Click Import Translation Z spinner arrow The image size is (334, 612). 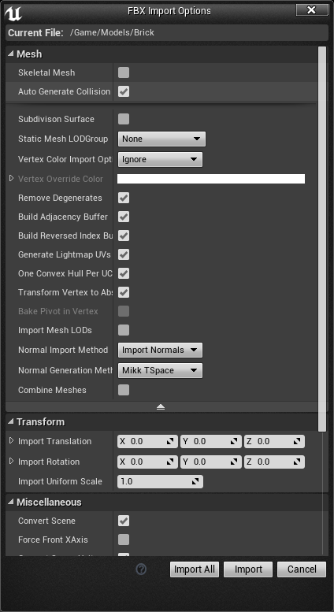(x=297, y=441)
